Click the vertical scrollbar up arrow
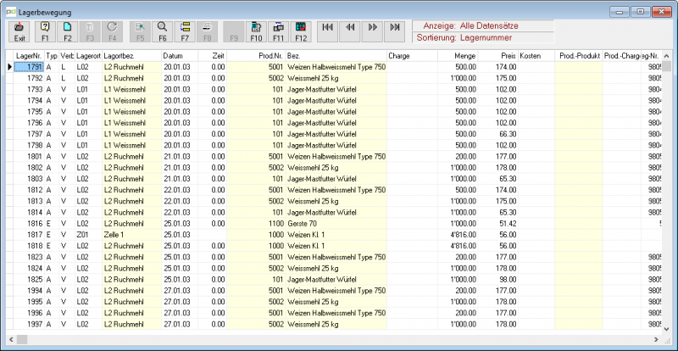 (667, 56)
